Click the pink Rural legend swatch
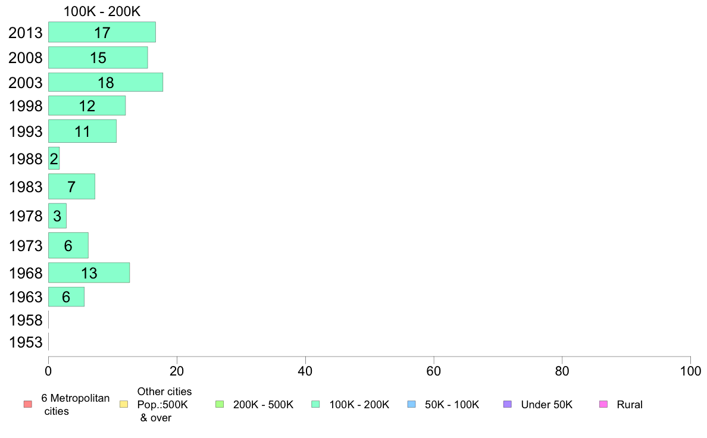Image resolution: width=707 pixels, height=438 pixels. 603,404
